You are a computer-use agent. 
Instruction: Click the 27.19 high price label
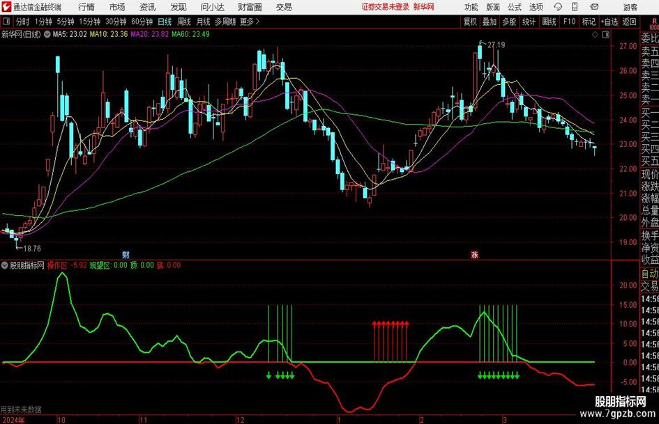point(497,45)
